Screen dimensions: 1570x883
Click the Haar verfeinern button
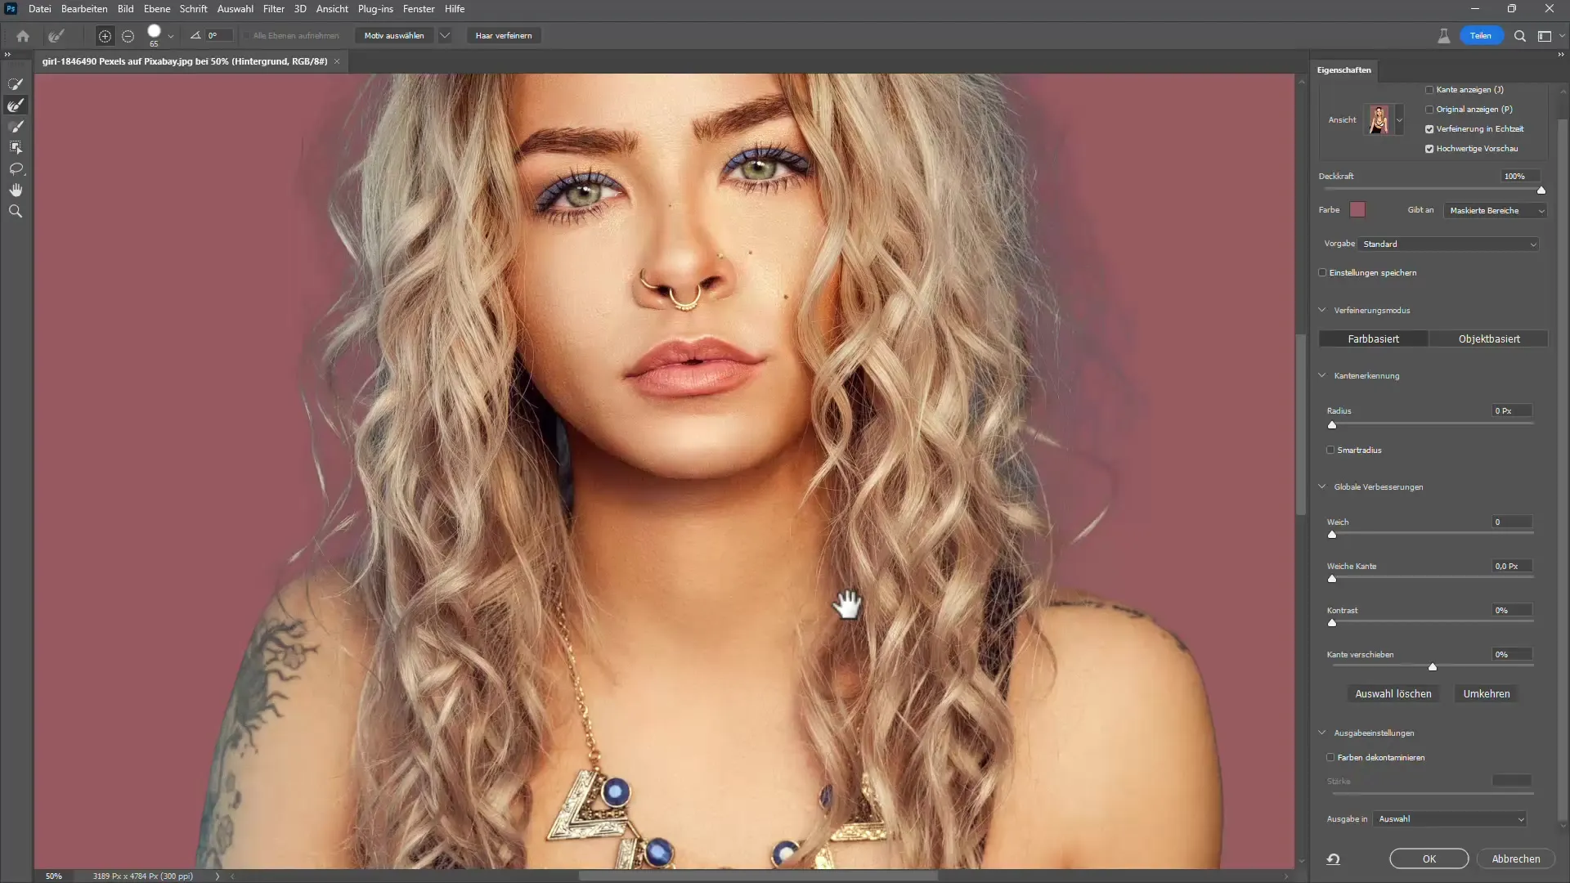504,36
